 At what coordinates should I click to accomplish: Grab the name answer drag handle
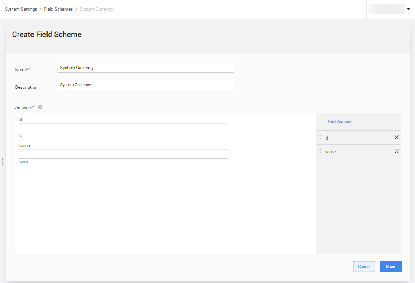click(320, 151)
